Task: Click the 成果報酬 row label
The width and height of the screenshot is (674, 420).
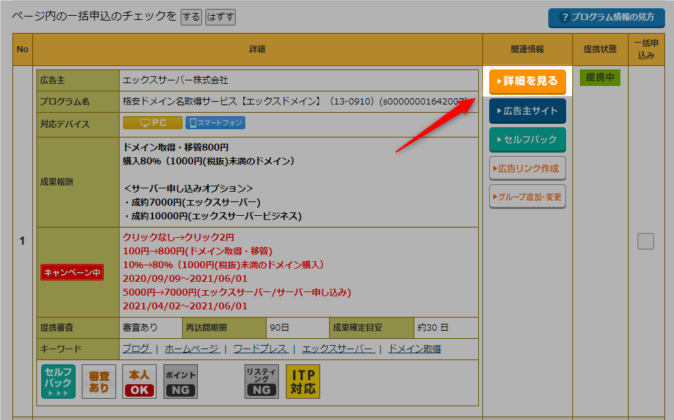Action: point(78,182)
